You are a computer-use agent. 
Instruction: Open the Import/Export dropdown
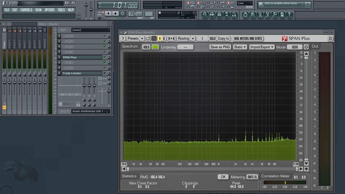(262, 47)
